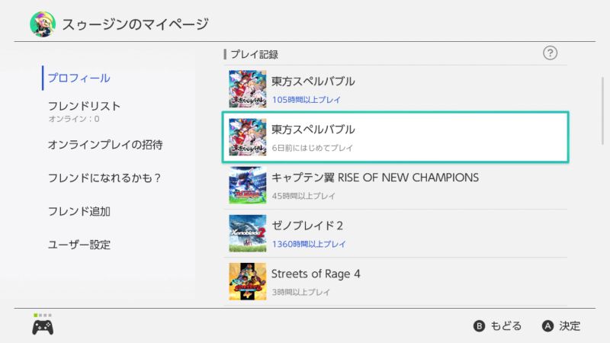The image size is (610, 343).
Task: Open フレンドになれるかも？ section
Action: click(x=105, y=178)
